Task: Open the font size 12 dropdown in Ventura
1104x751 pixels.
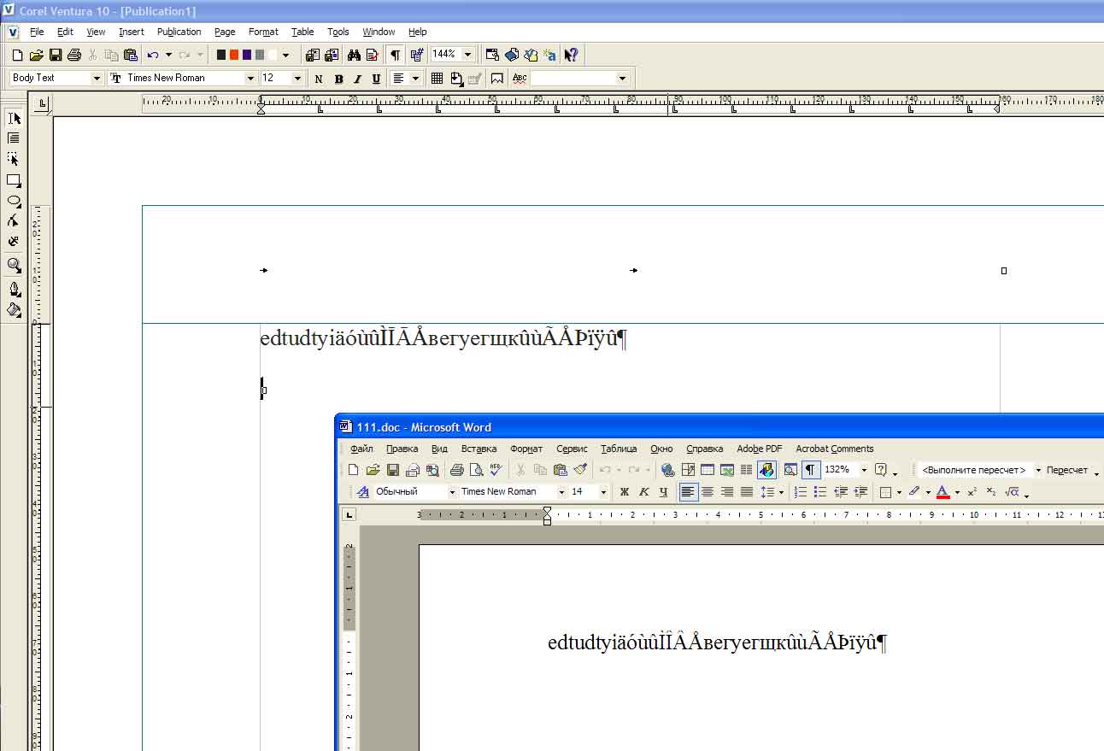Action: [x=297, y=79]
